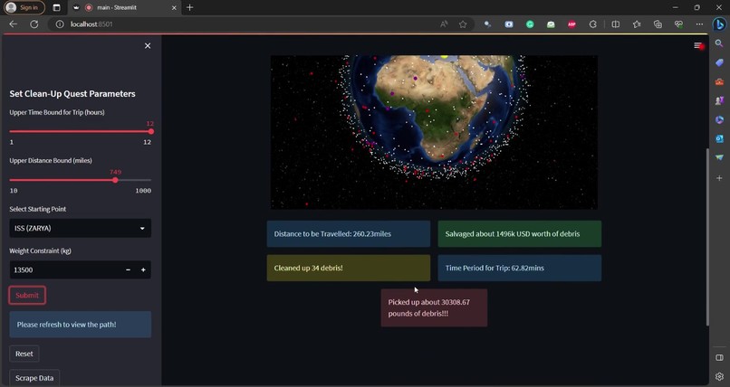This screenshot has height=387, width=730.
Task: Click the page vertical scrollbar
Action: 707,237
